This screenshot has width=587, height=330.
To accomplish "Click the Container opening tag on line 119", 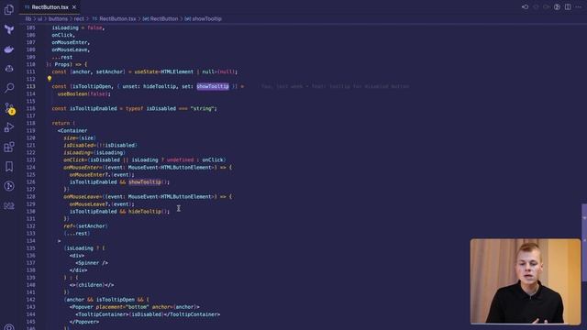I will [72, 130].
